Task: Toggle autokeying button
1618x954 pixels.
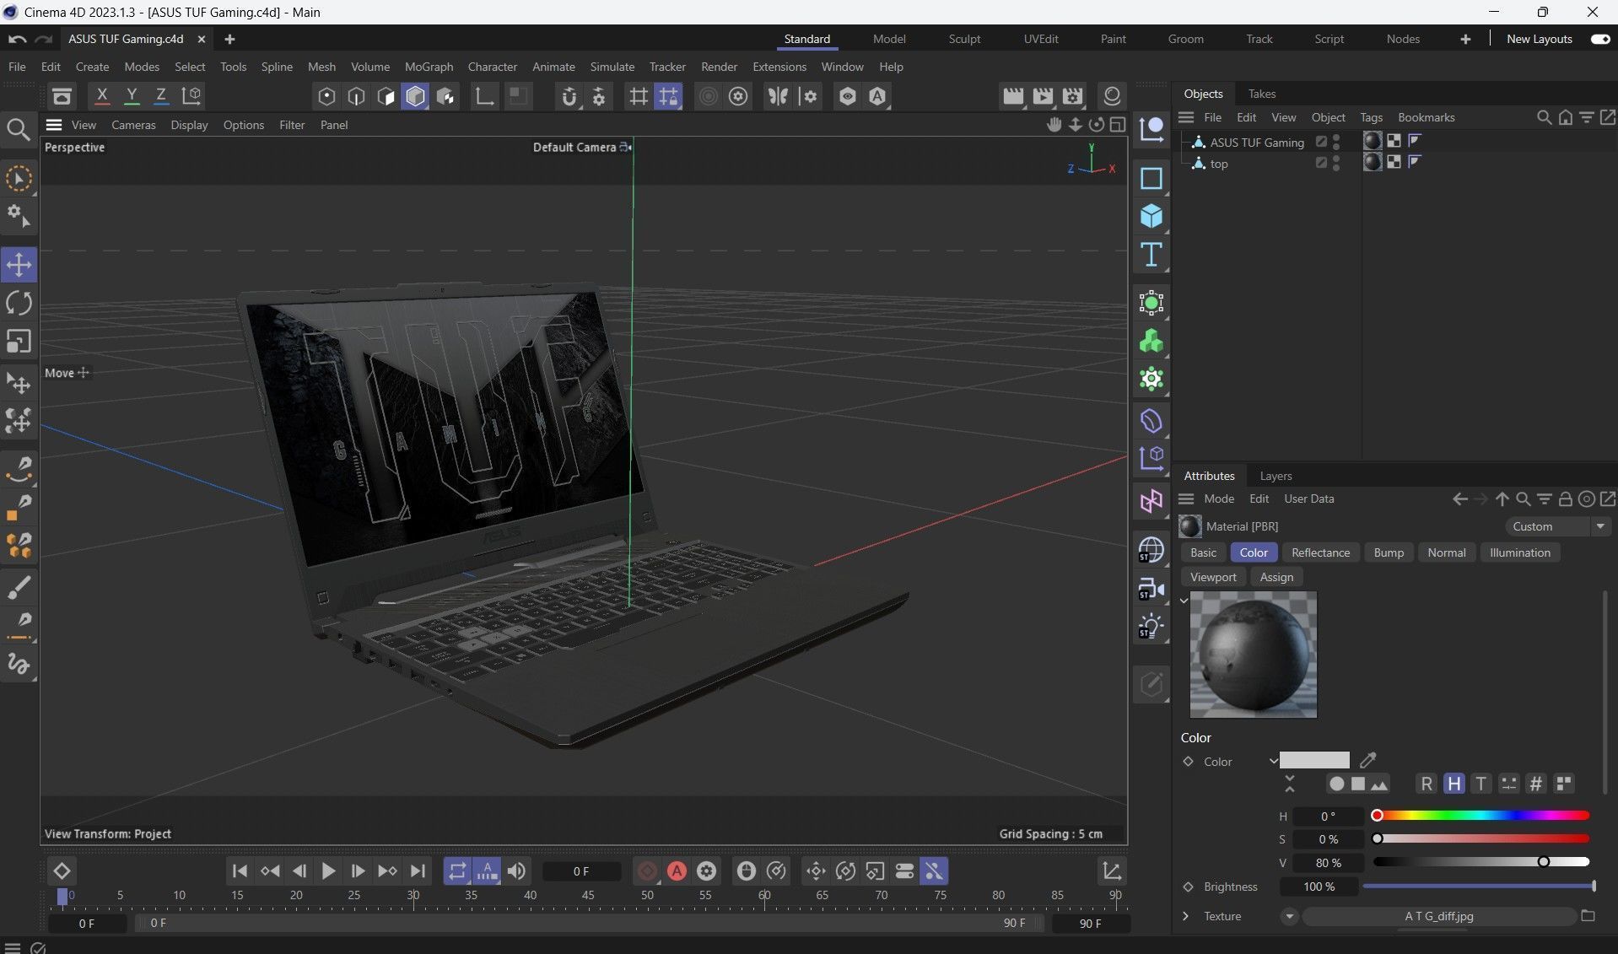Action: click(x=677, y=871)
